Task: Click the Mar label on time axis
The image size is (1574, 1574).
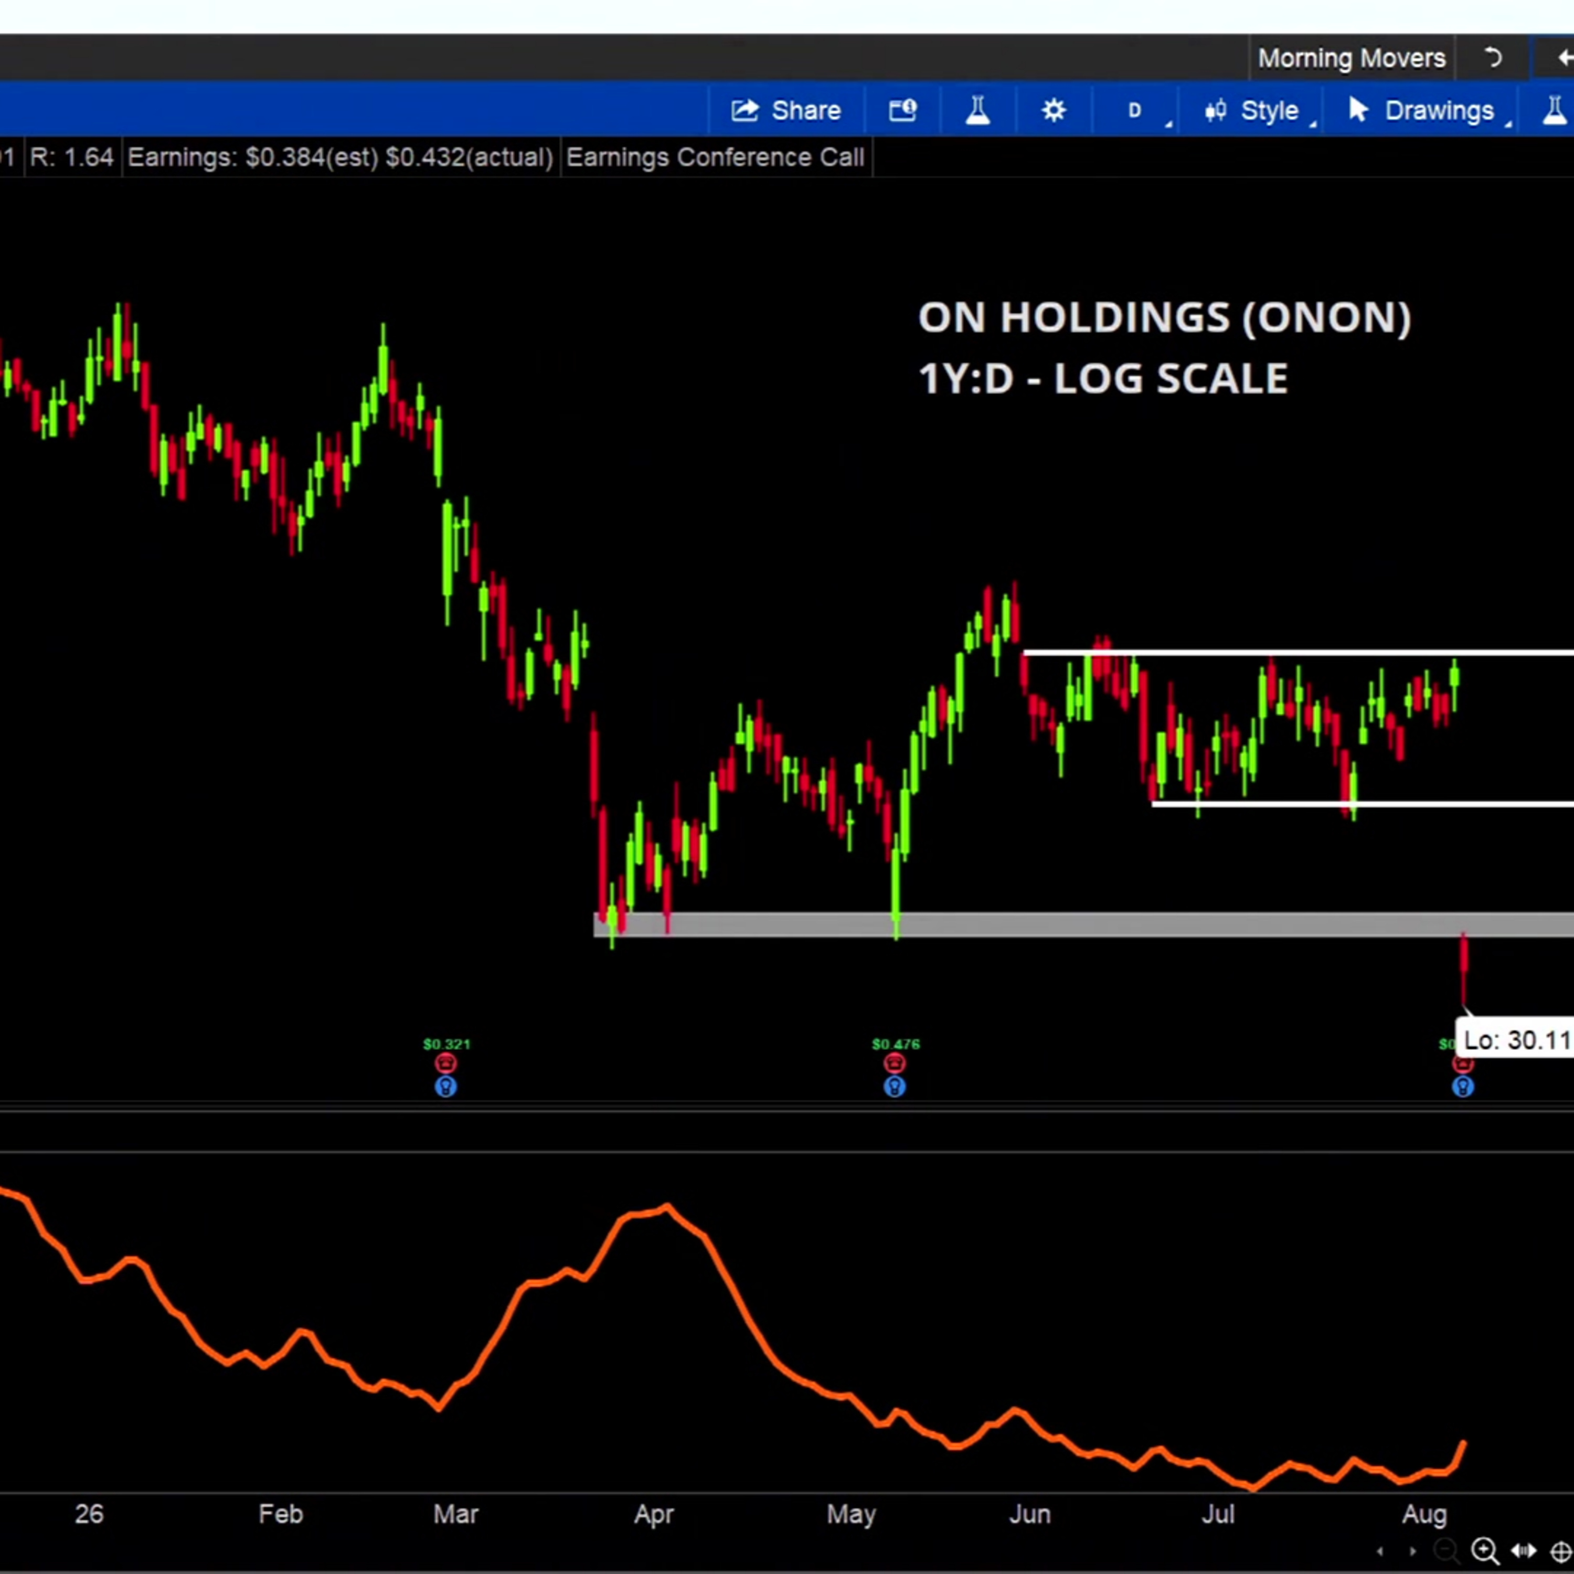Action: pos(455,1514)
